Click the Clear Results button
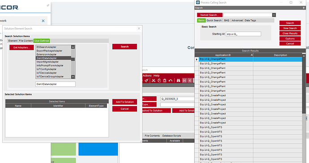 pos(290,33)
